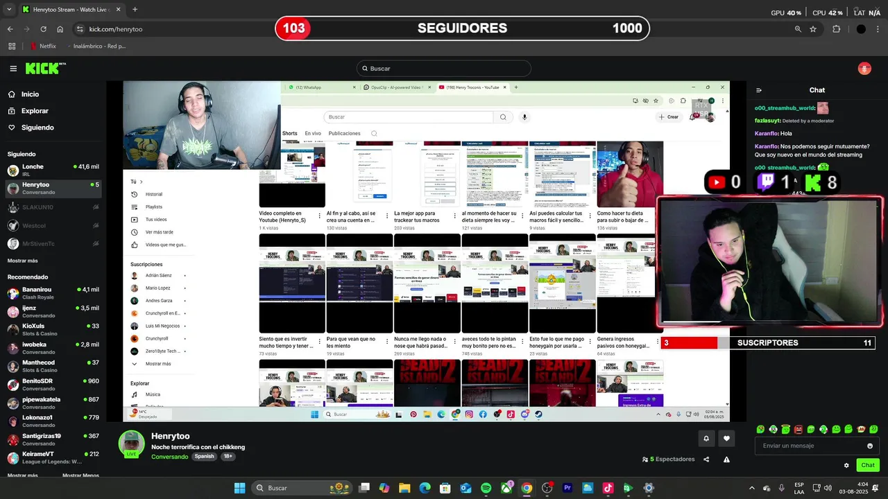Open KeirameVT recommended channel
Screen dimensions: 888x499
pyautogui.click(x=53, y=458)
